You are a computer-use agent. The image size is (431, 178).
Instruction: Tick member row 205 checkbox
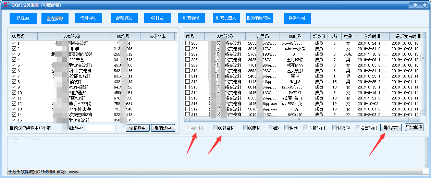pos(188,43)
